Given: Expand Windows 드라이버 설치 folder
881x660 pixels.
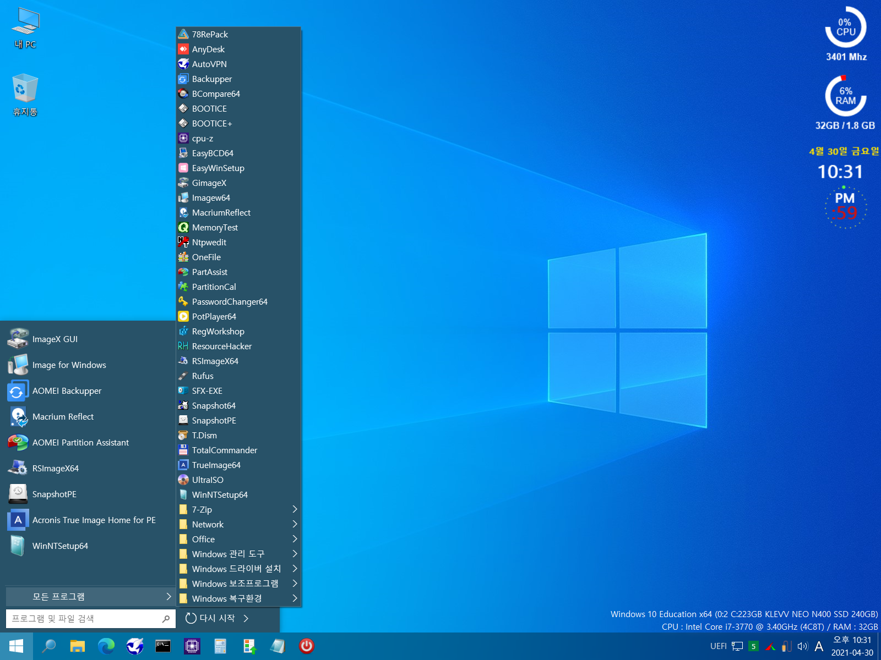Looking at the screenshot, I should click(x=238, y=569).
